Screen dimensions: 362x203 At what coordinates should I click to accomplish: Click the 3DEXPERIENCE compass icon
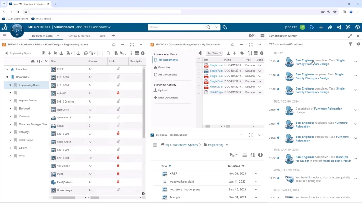point(17,30)
